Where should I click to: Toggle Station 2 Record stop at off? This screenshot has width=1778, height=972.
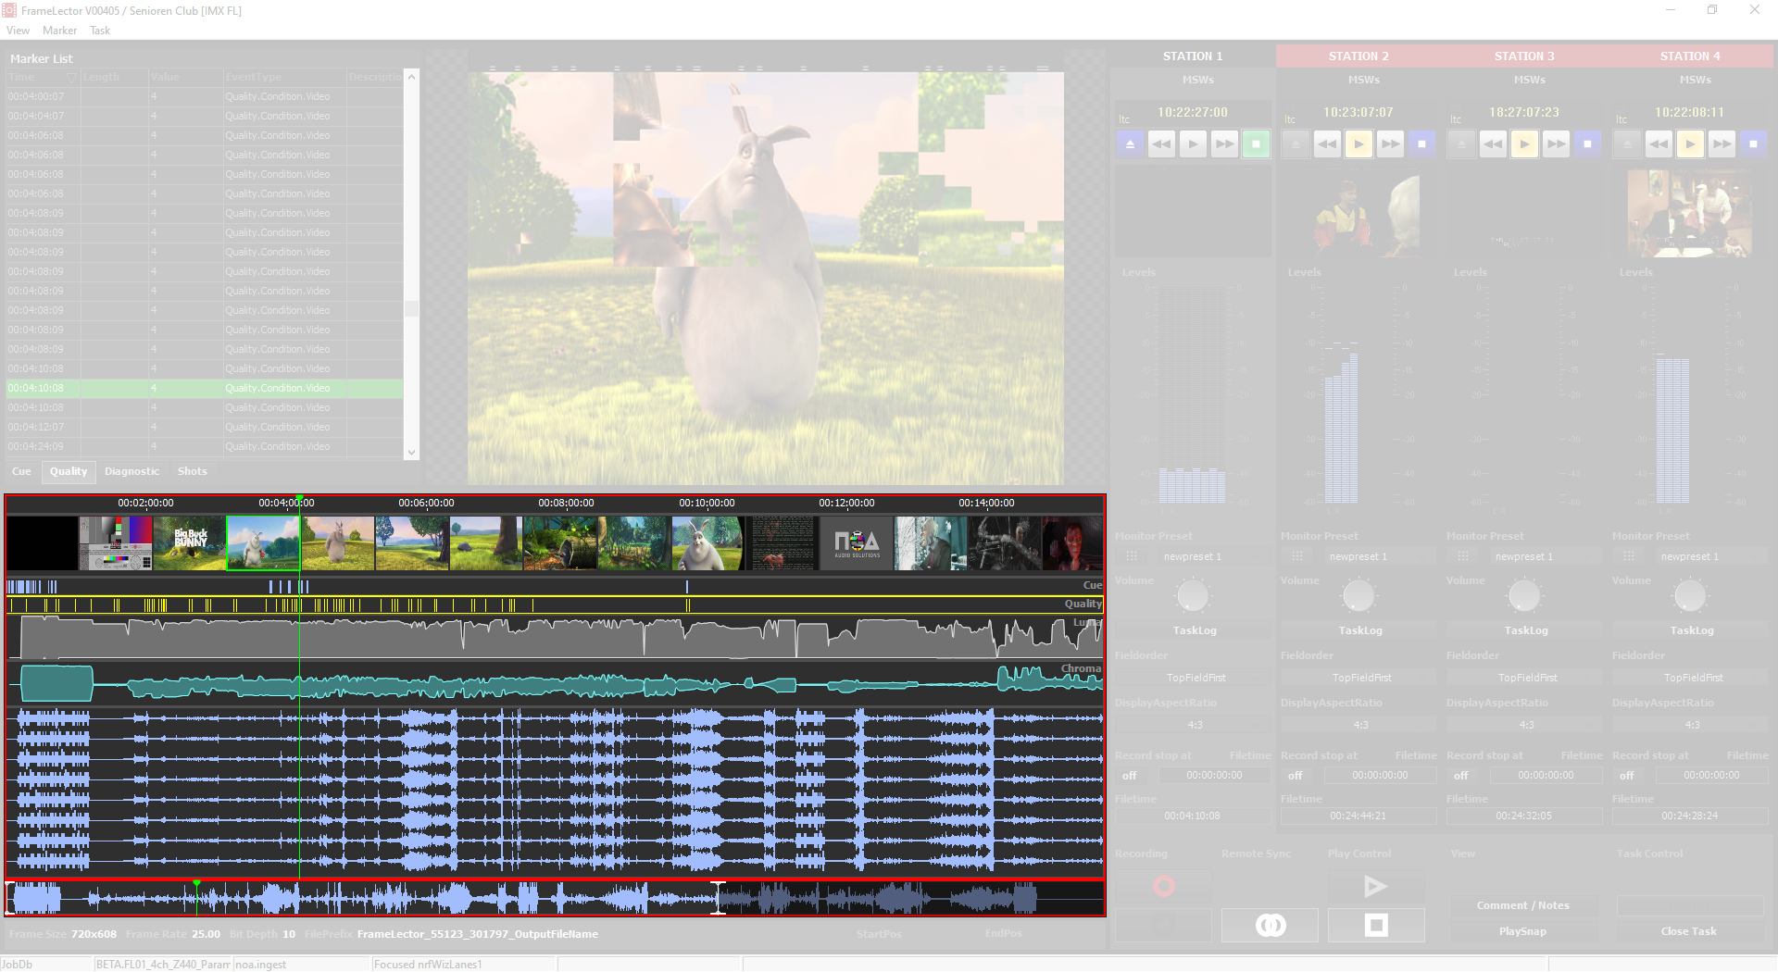pyautogui.click(x=1295, y=776)
